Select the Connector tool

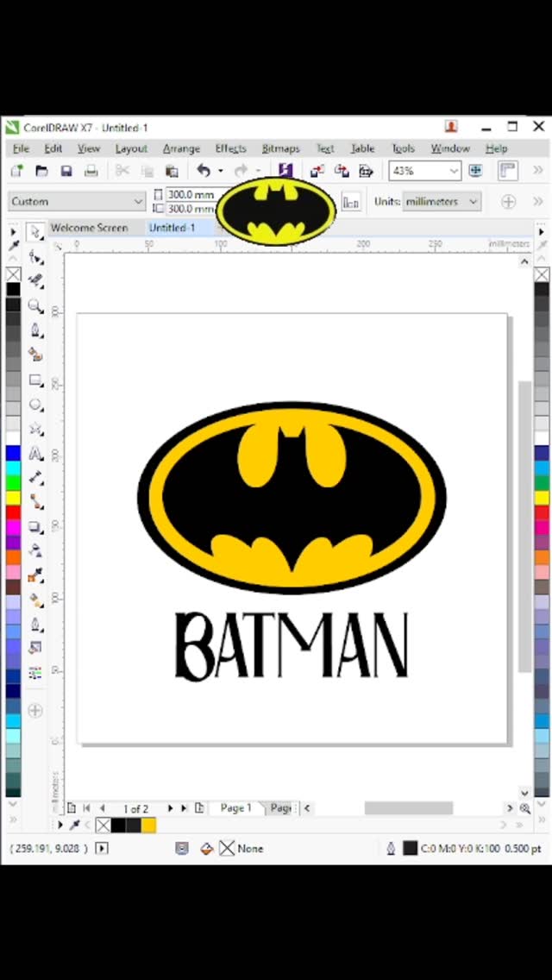(35, 502)
